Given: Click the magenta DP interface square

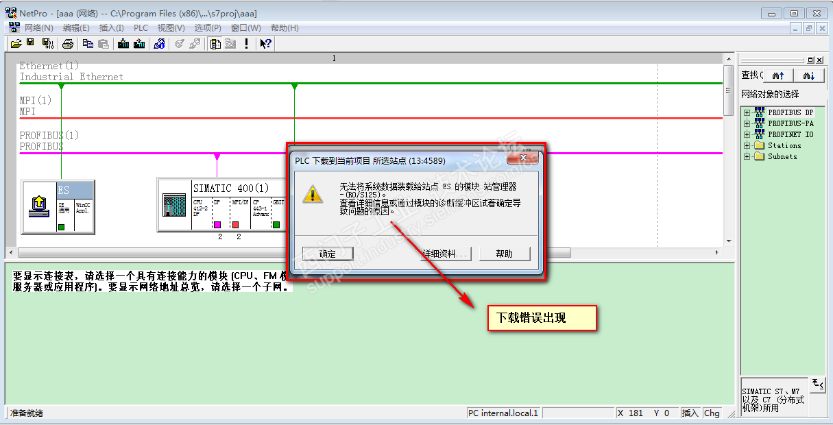Looking at the screenshot, I should coord(217,225).
